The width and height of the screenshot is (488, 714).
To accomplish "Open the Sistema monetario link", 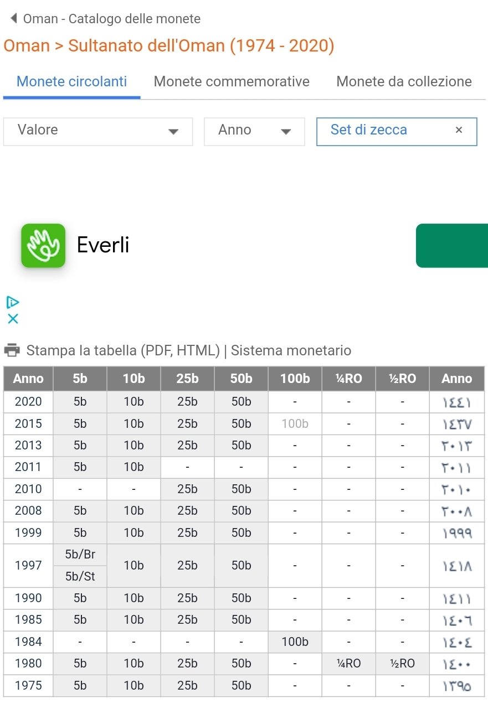I will (x=291, y=350).
